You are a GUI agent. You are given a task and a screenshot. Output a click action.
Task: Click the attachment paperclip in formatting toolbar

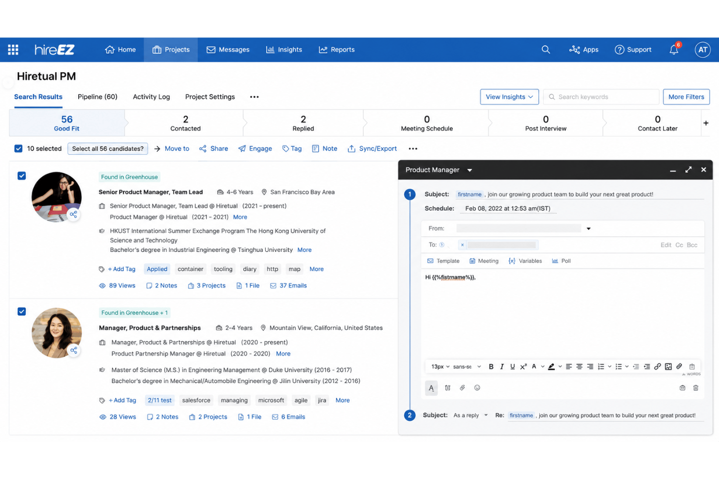tap(679, 366)
